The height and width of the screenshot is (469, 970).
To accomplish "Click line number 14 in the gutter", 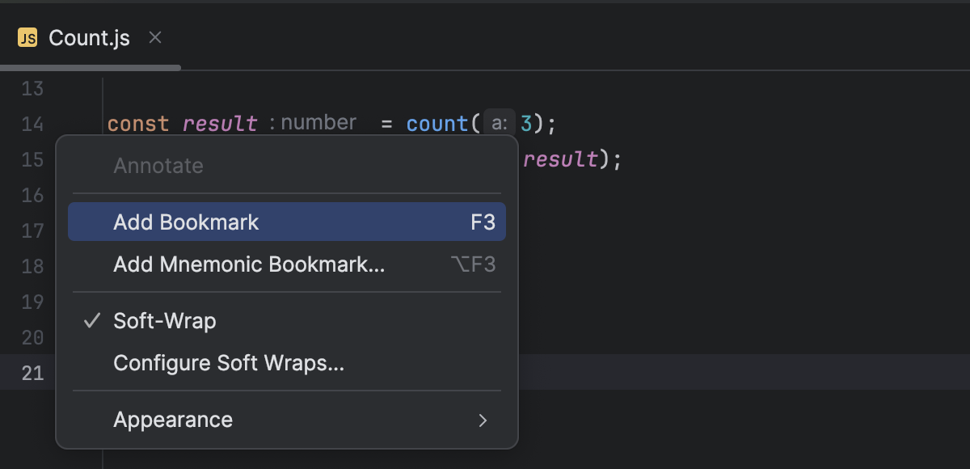I will 32,124.
